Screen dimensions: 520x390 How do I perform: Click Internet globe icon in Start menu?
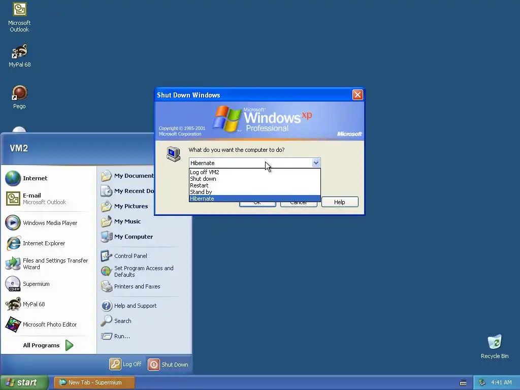[x=13, y=178]
